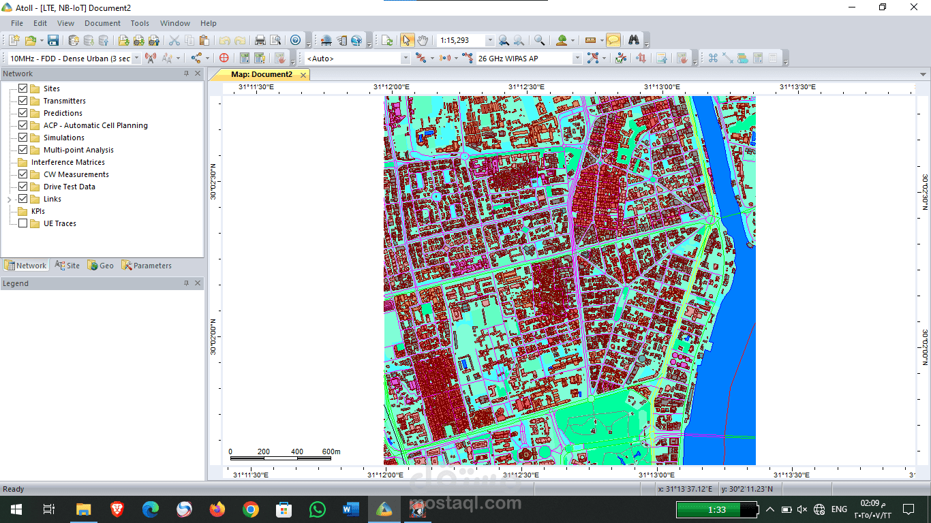
Task: Uncheck the Transmitters checkbox
Action: coord(23,101)
